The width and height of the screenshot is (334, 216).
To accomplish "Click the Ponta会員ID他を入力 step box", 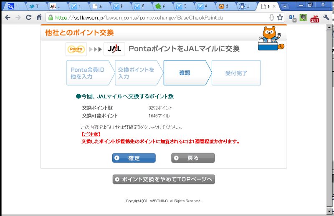I will (x=91, y=73).
